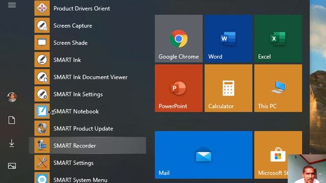Click the SMART Recorder camera icon
The image size is (326, 183).
[x=42, y=146]
